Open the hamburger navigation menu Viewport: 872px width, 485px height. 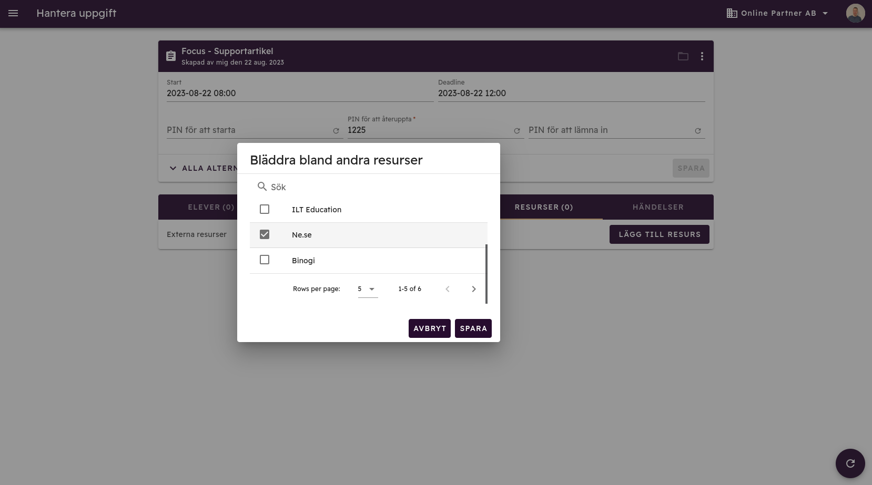(13, 13)
